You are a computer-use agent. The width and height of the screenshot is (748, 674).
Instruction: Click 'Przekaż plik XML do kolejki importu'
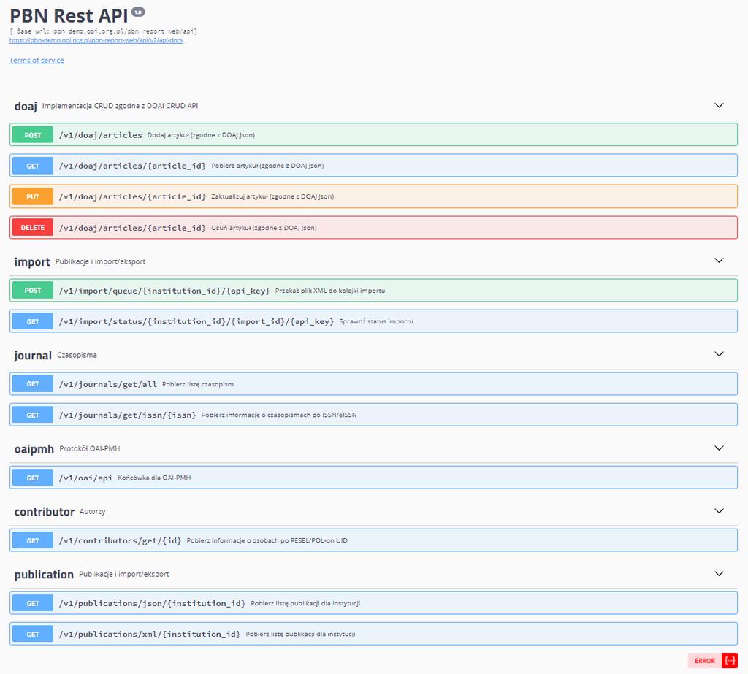click(x=330, y=291)
